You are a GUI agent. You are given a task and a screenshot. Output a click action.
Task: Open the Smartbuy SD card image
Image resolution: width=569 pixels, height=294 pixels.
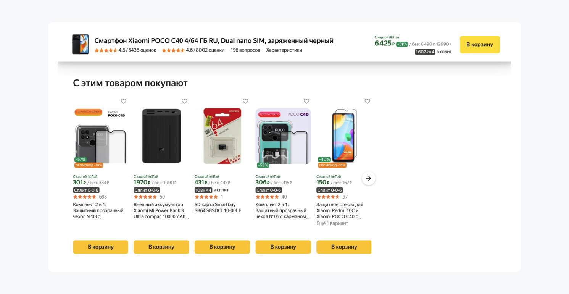tap(222, 136)
